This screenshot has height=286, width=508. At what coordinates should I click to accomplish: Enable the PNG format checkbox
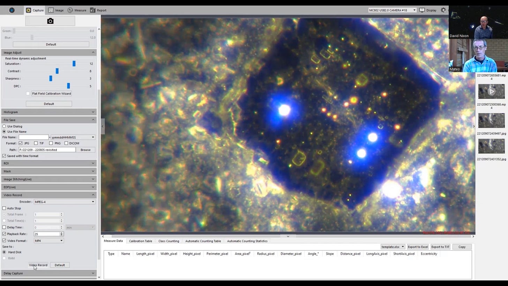click(x=51, y=143)
